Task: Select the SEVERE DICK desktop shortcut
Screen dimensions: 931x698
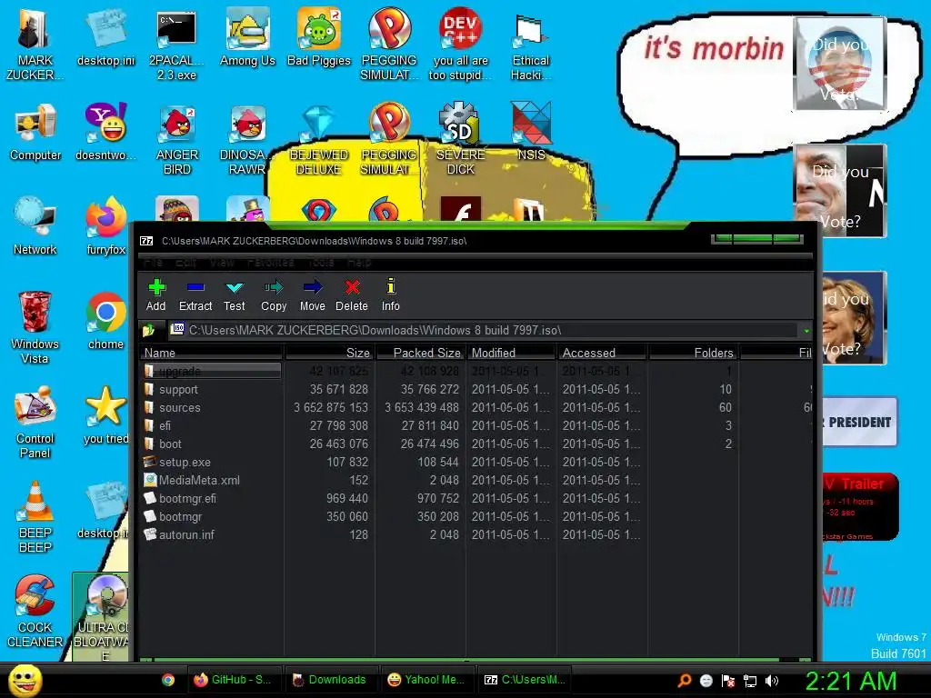Action: point(460,139)
